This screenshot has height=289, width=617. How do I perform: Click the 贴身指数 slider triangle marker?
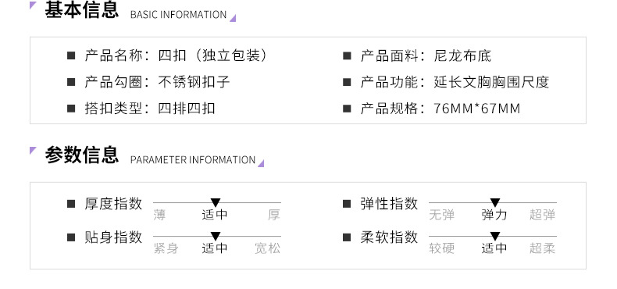[x=216, y=236]
